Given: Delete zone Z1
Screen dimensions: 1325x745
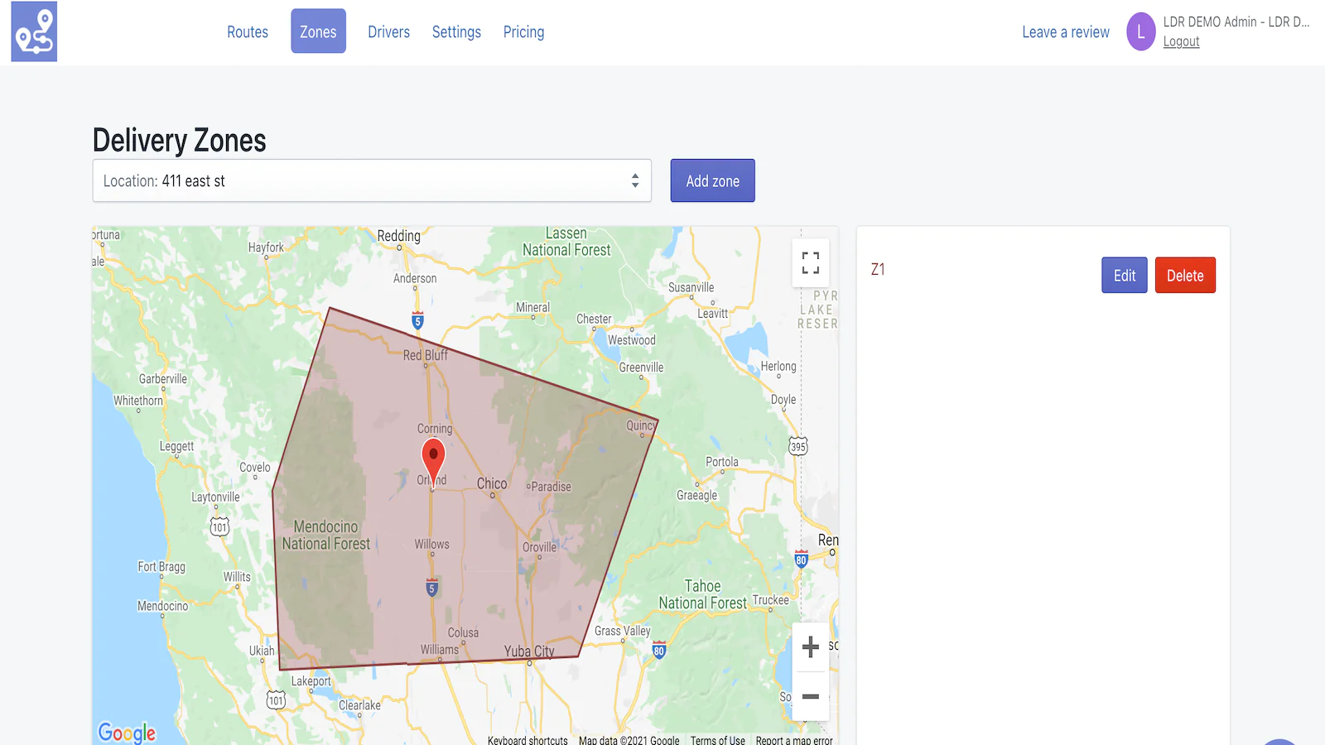Looking at the screenshot, I should pyautogui.click(x=1184, y=276).
